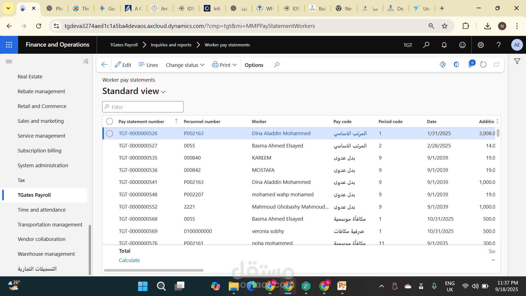Open the Print dropdown menu
This screenshot has width=526, height=296.
(x=224, y=65)
